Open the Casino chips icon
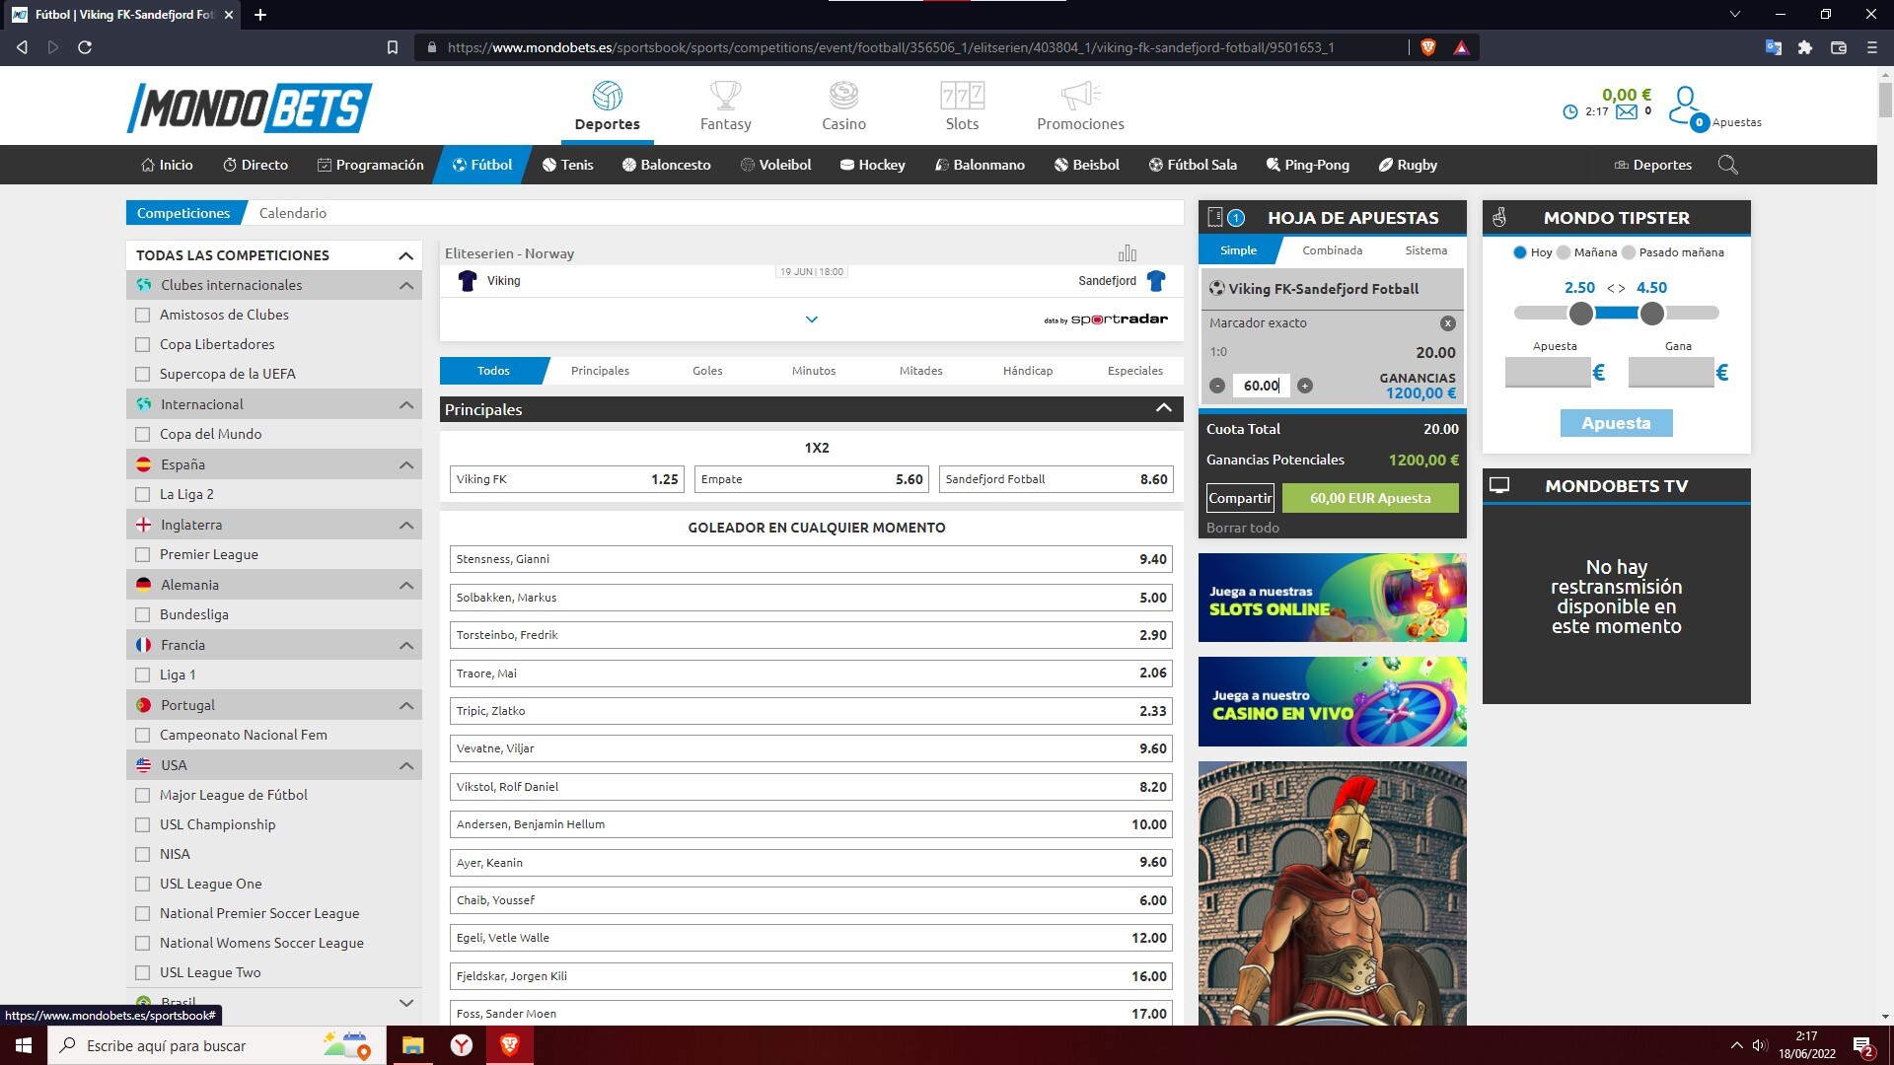 (843, 96)
